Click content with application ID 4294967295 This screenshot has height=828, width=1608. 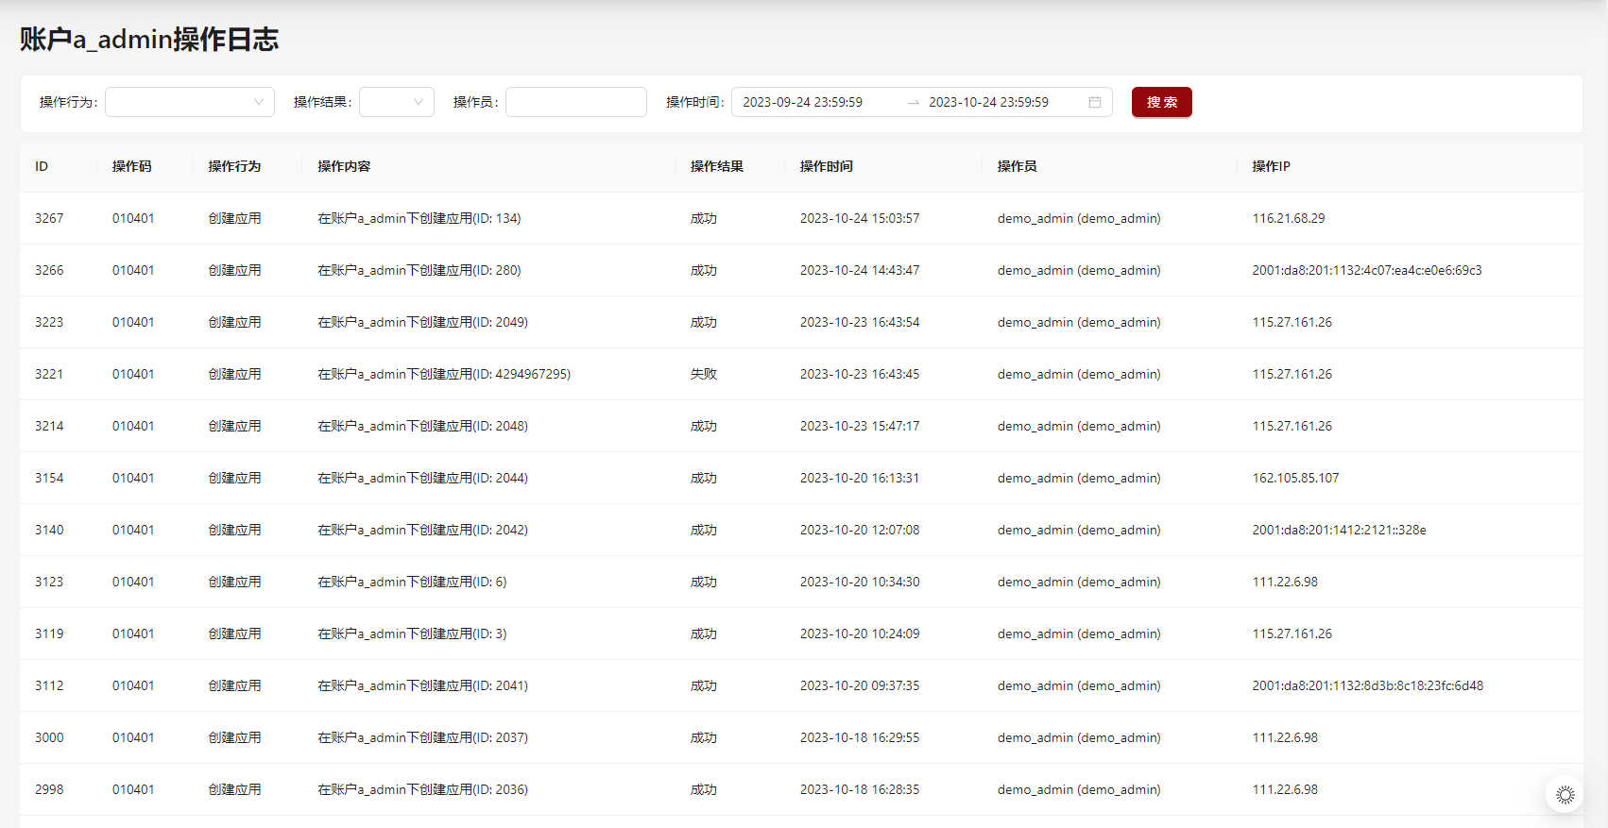click(443, 374)
